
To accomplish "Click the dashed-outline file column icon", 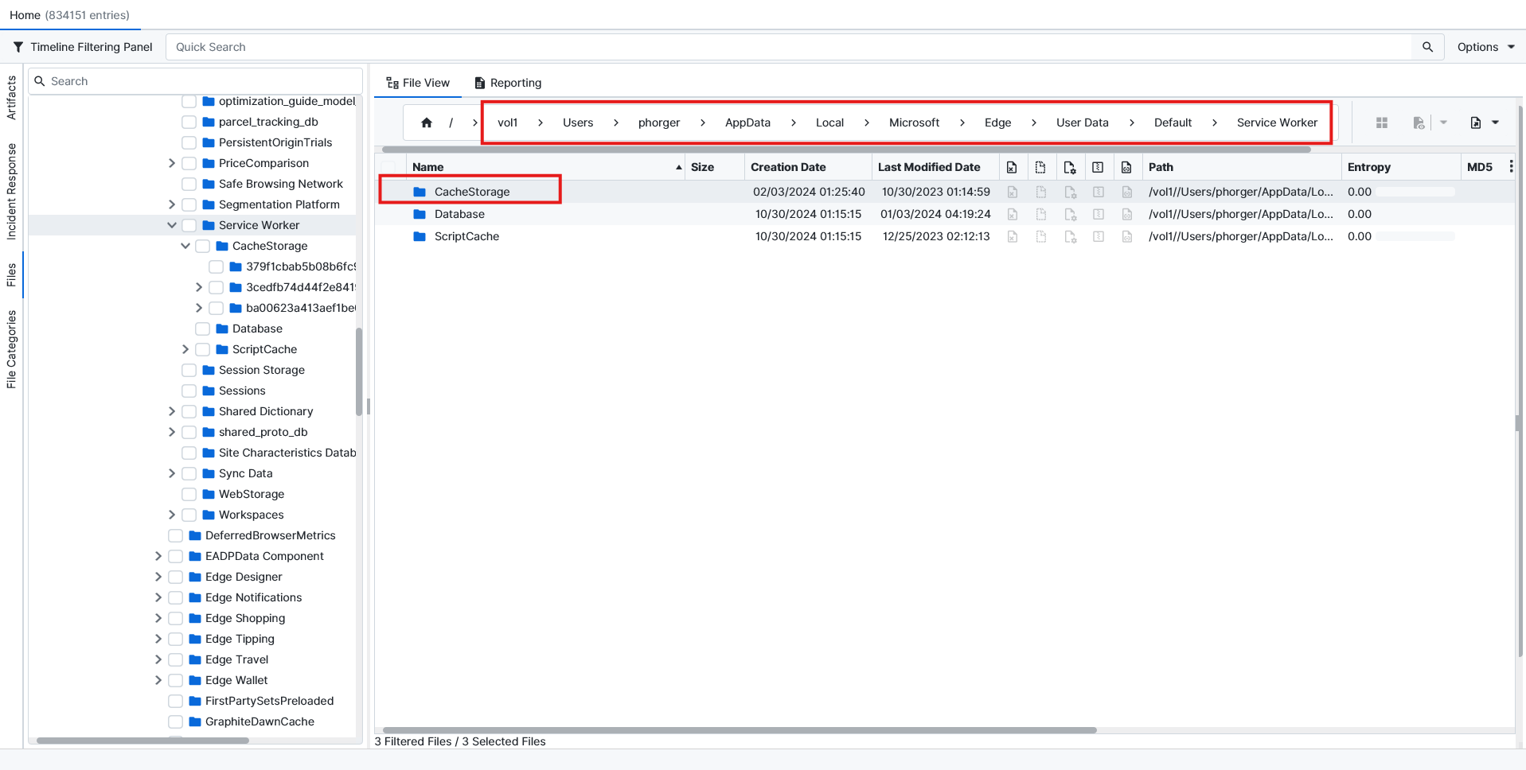I will coord(1040,167).
